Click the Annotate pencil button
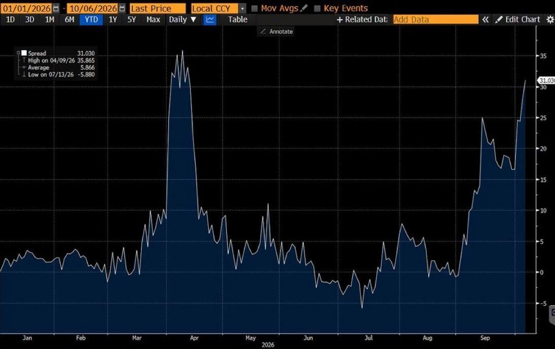Image resolution: width=555 pixels, height=349 pixels. click(277, 31)
